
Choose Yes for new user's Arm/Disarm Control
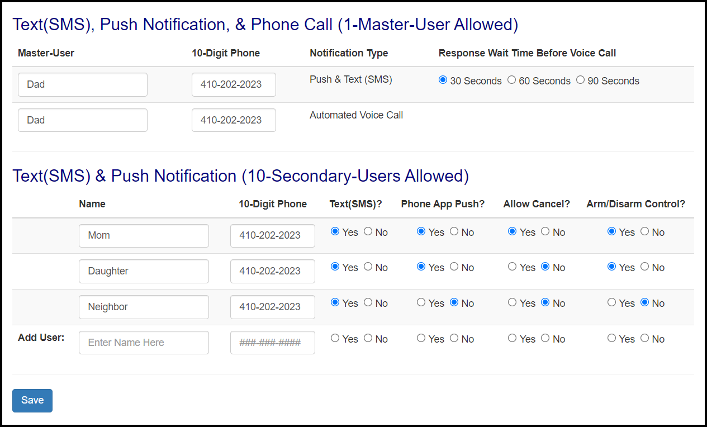pyautogui.click(x=611, y=338)
